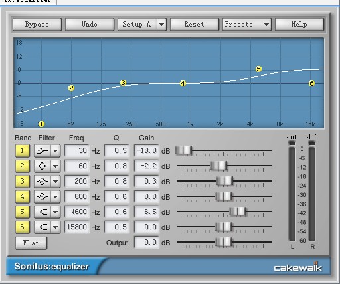Click band 5 shelving filter type icon

point(42,212)
